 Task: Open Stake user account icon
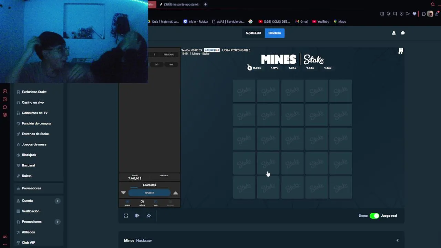pos(394,33)
